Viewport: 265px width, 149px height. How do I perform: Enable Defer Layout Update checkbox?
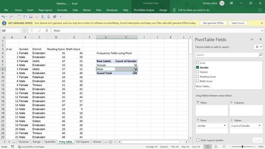(x=198, y=140)
